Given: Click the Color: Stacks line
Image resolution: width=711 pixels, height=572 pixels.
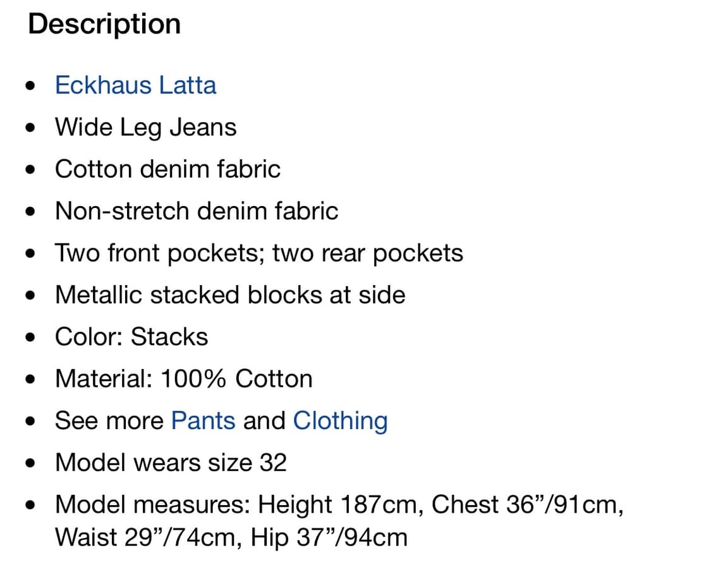Looking at the screenshot, I should (x=131, y=337).
